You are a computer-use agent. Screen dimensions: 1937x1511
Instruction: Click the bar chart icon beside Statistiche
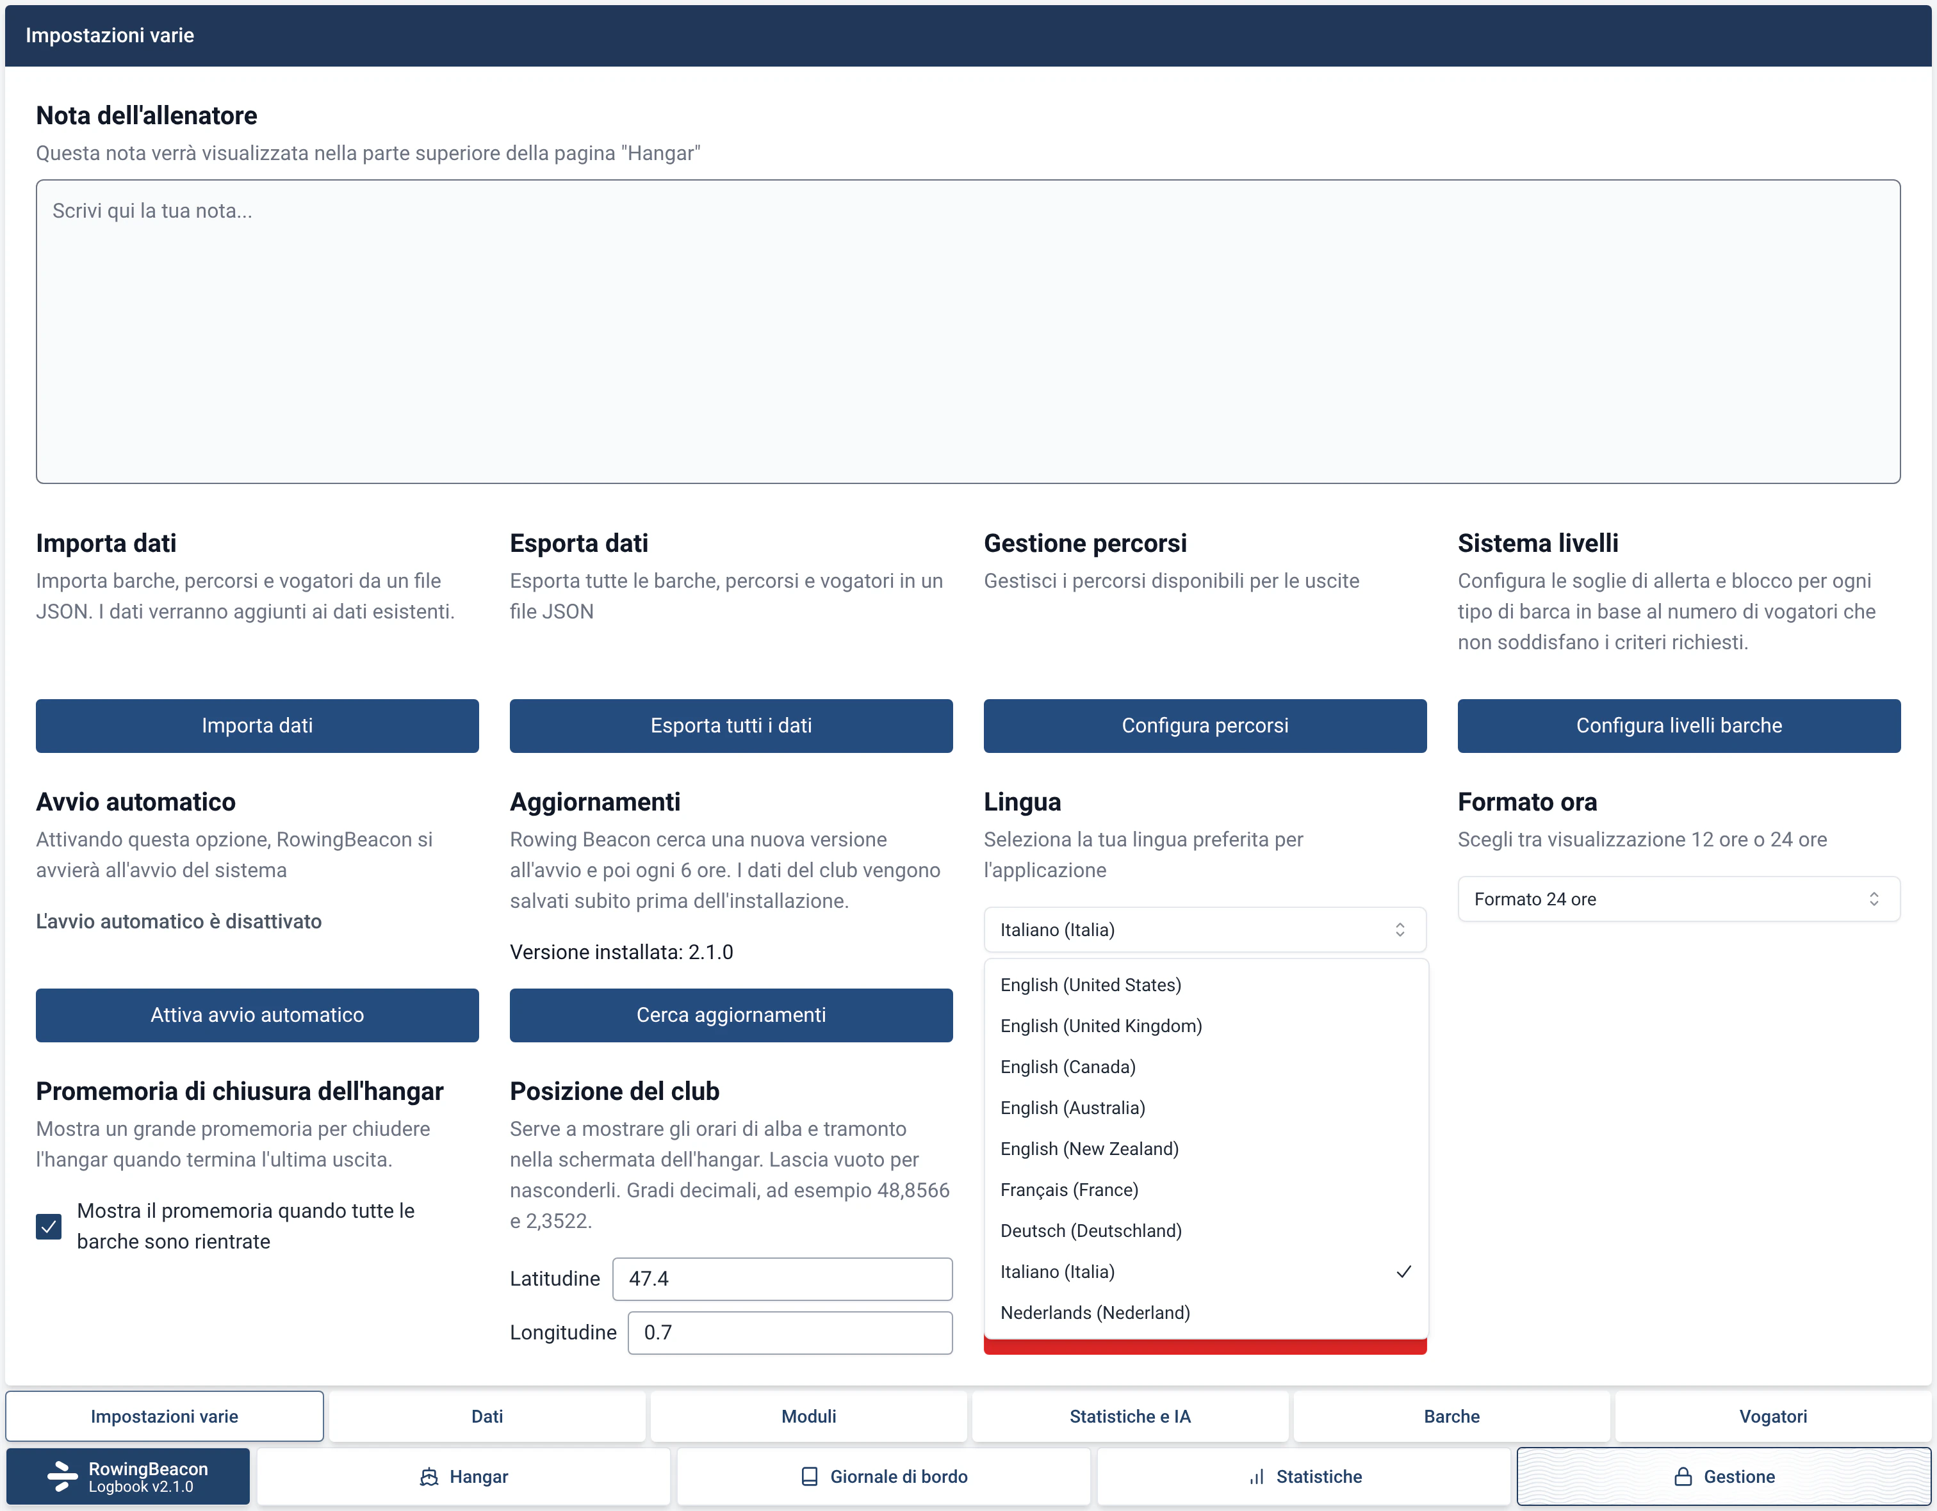pos(1257,1476)
